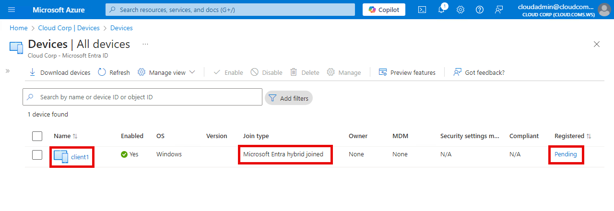Open Cloud Shell from the top bar
Screen dimensions: 614x211
click(x=422, y=10)
